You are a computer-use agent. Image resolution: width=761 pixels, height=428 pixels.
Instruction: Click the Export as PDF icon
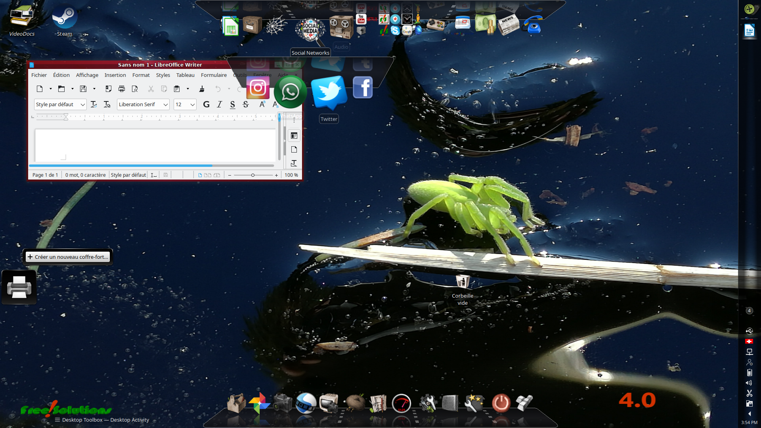point(108,89)
